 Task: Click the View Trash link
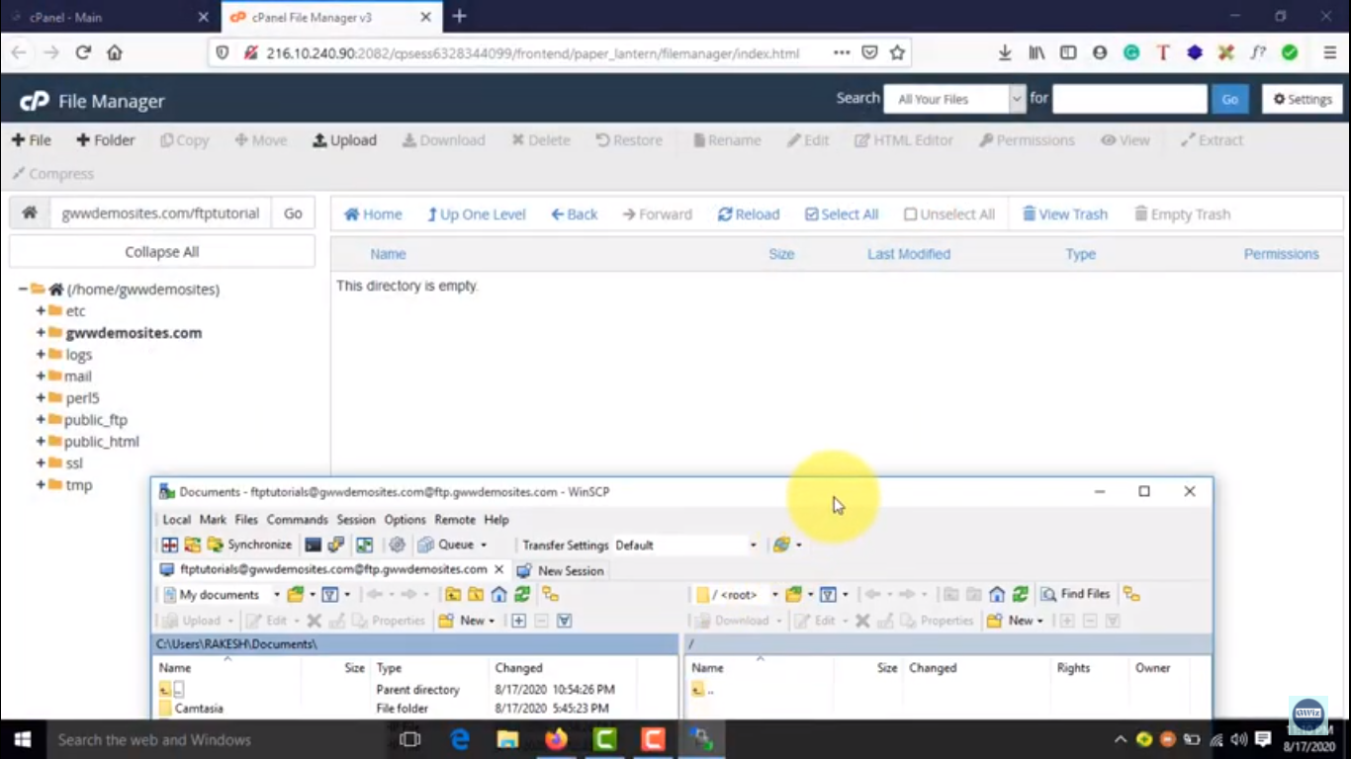[1065, 214]
